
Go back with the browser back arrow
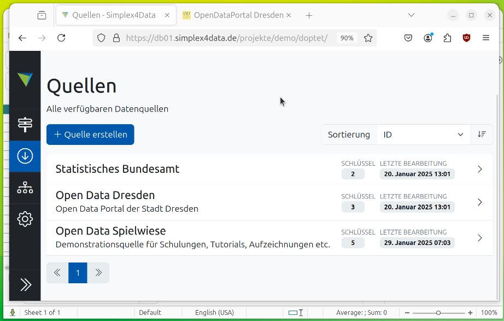tap(22, 38)
